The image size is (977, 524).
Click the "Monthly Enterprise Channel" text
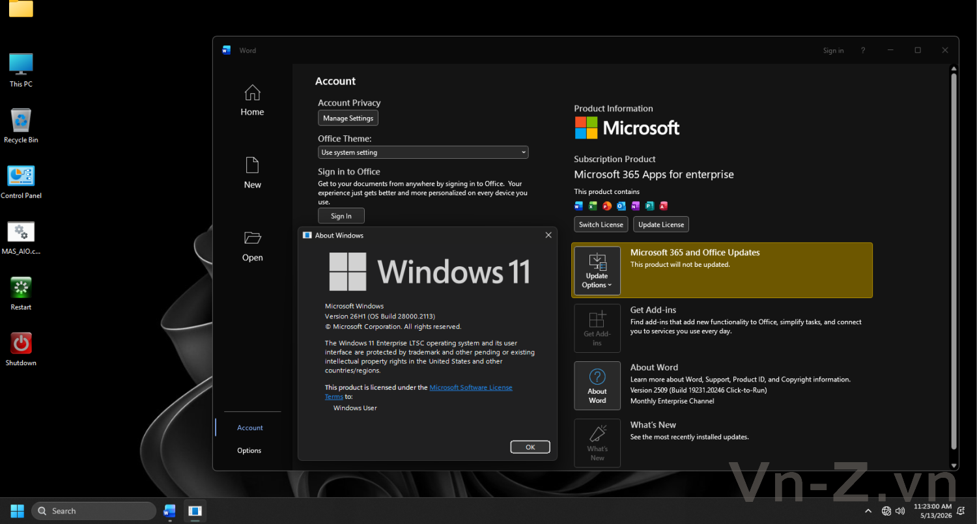click(672, 401)
